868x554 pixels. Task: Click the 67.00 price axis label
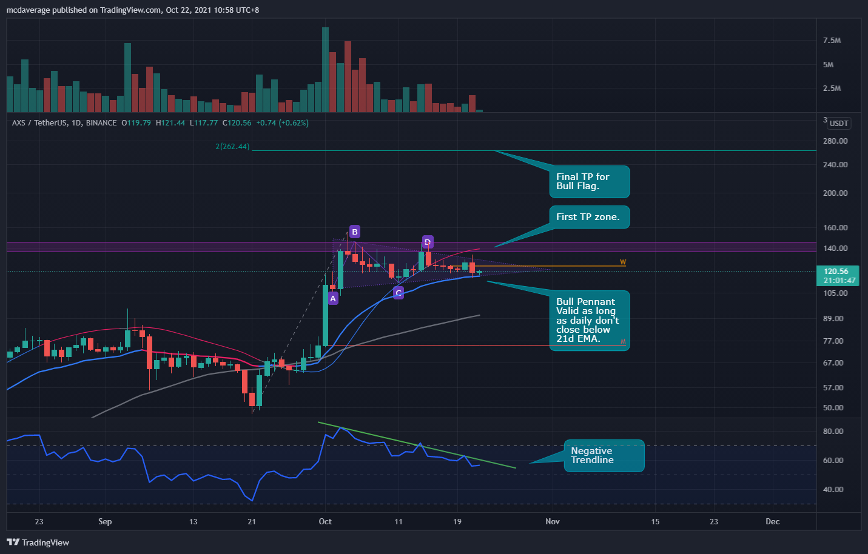[x=833, y=362]
